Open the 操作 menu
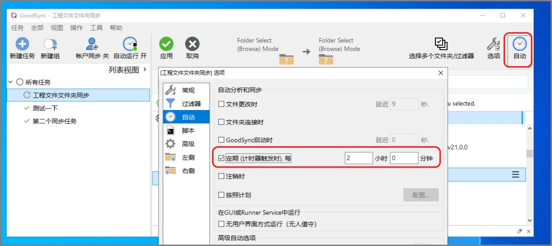The width and height of the screenshot is (552, 246). click(76, 28)
